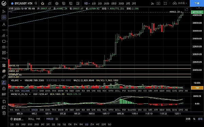Click the blue 下单 order button

pos(197,3)
